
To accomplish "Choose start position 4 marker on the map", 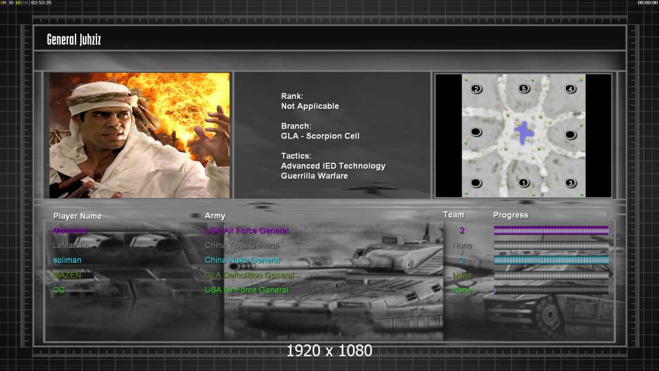I will 571,89.
